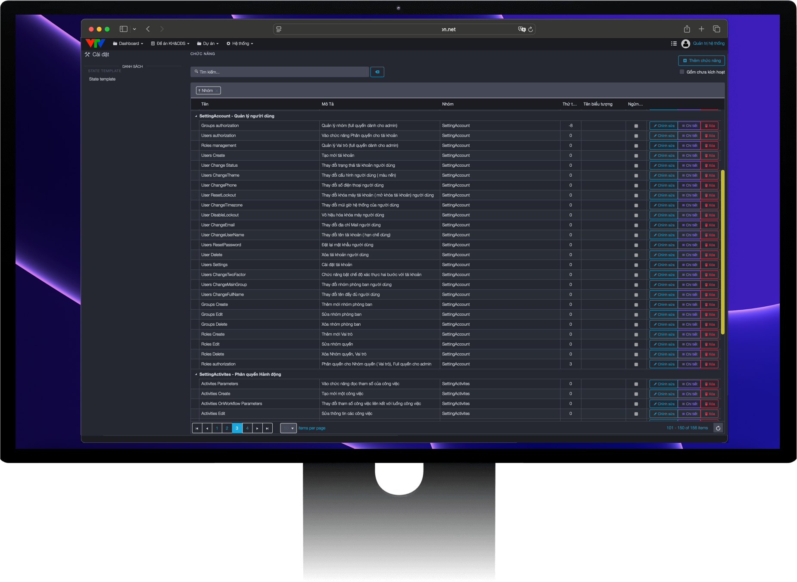This screenshot has height=582, width=797.
Task: Toggle checkbox in Roles authorization row
Action: pos(636,364)
